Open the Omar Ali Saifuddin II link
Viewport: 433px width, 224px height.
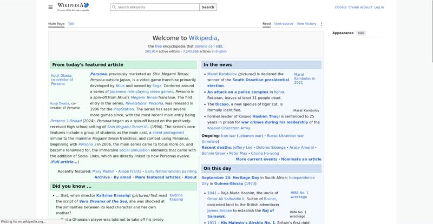(x=226, y=199)
